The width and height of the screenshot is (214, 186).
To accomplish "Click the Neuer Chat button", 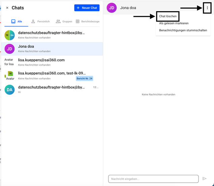I will 87,8.
